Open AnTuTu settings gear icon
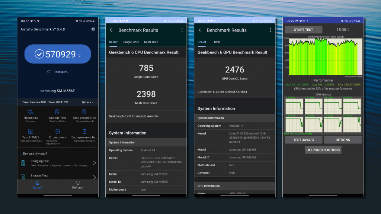The width and height of the screenshot is (381, 214). (x=93, y=29)
